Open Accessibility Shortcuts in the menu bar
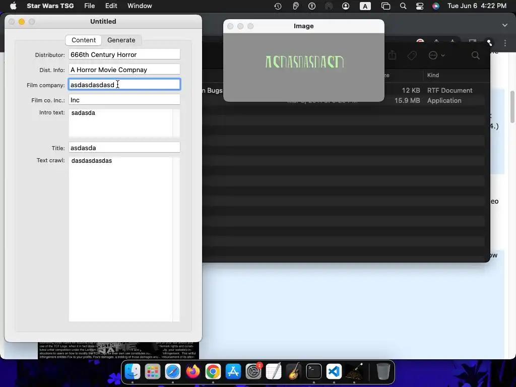Image resolution: width=516 pixels, height=387 pixels. tap(312, 6)
